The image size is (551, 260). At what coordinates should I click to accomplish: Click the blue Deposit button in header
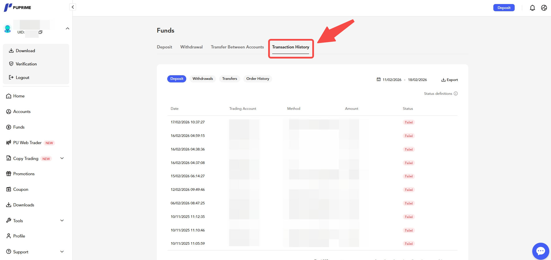click(x=504, y=8)
